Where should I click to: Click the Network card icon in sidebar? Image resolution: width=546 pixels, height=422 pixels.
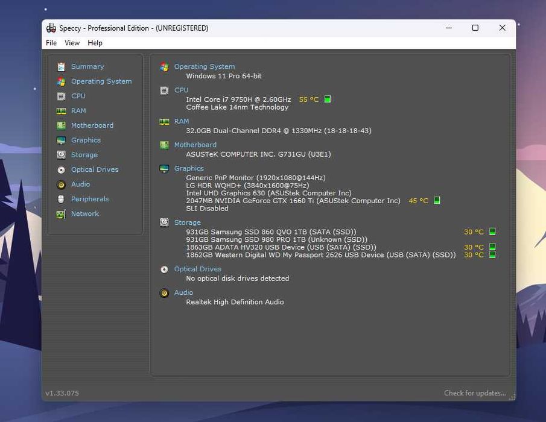pos(62,214)
